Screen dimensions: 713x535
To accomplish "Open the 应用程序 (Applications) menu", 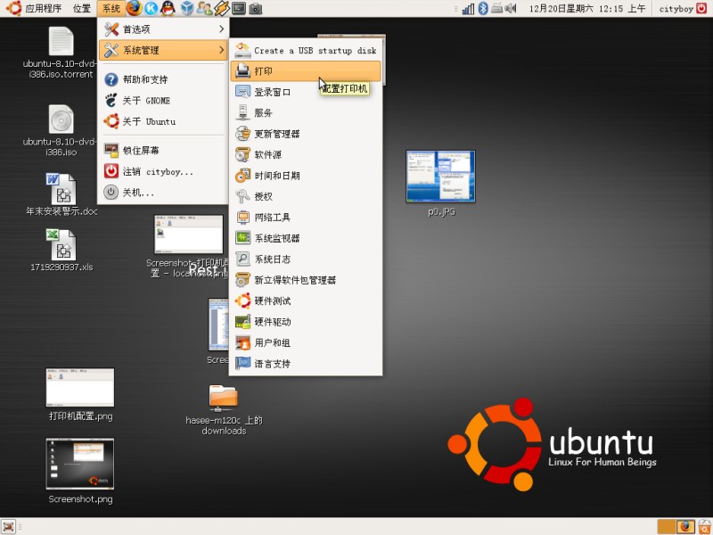I will tap(34, 8).
